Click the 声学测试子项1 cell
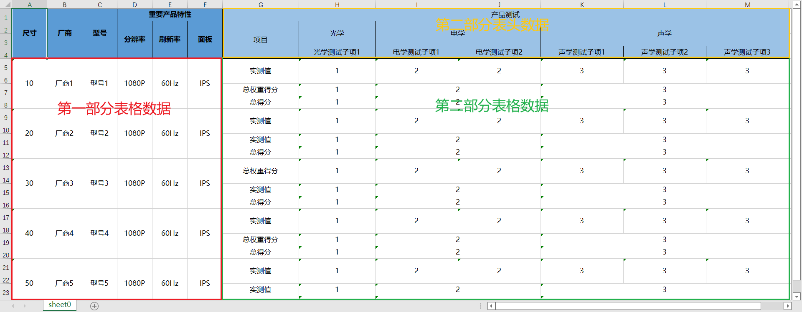The image size is (802, 312). [582, 52]
